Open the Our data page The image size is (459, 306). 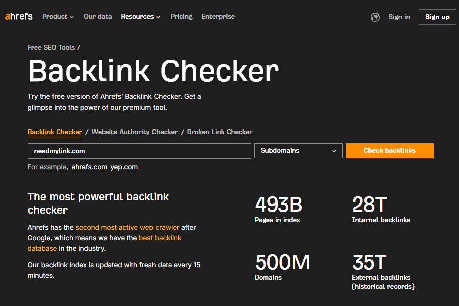point(98,17)
